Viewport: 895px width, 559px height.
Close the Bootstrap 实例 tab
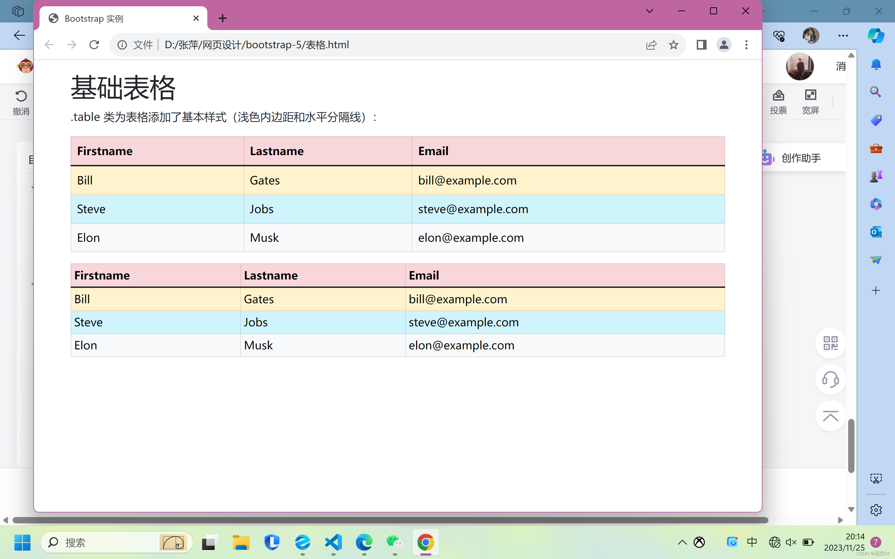pyautogui.click(x=196, y=18)
